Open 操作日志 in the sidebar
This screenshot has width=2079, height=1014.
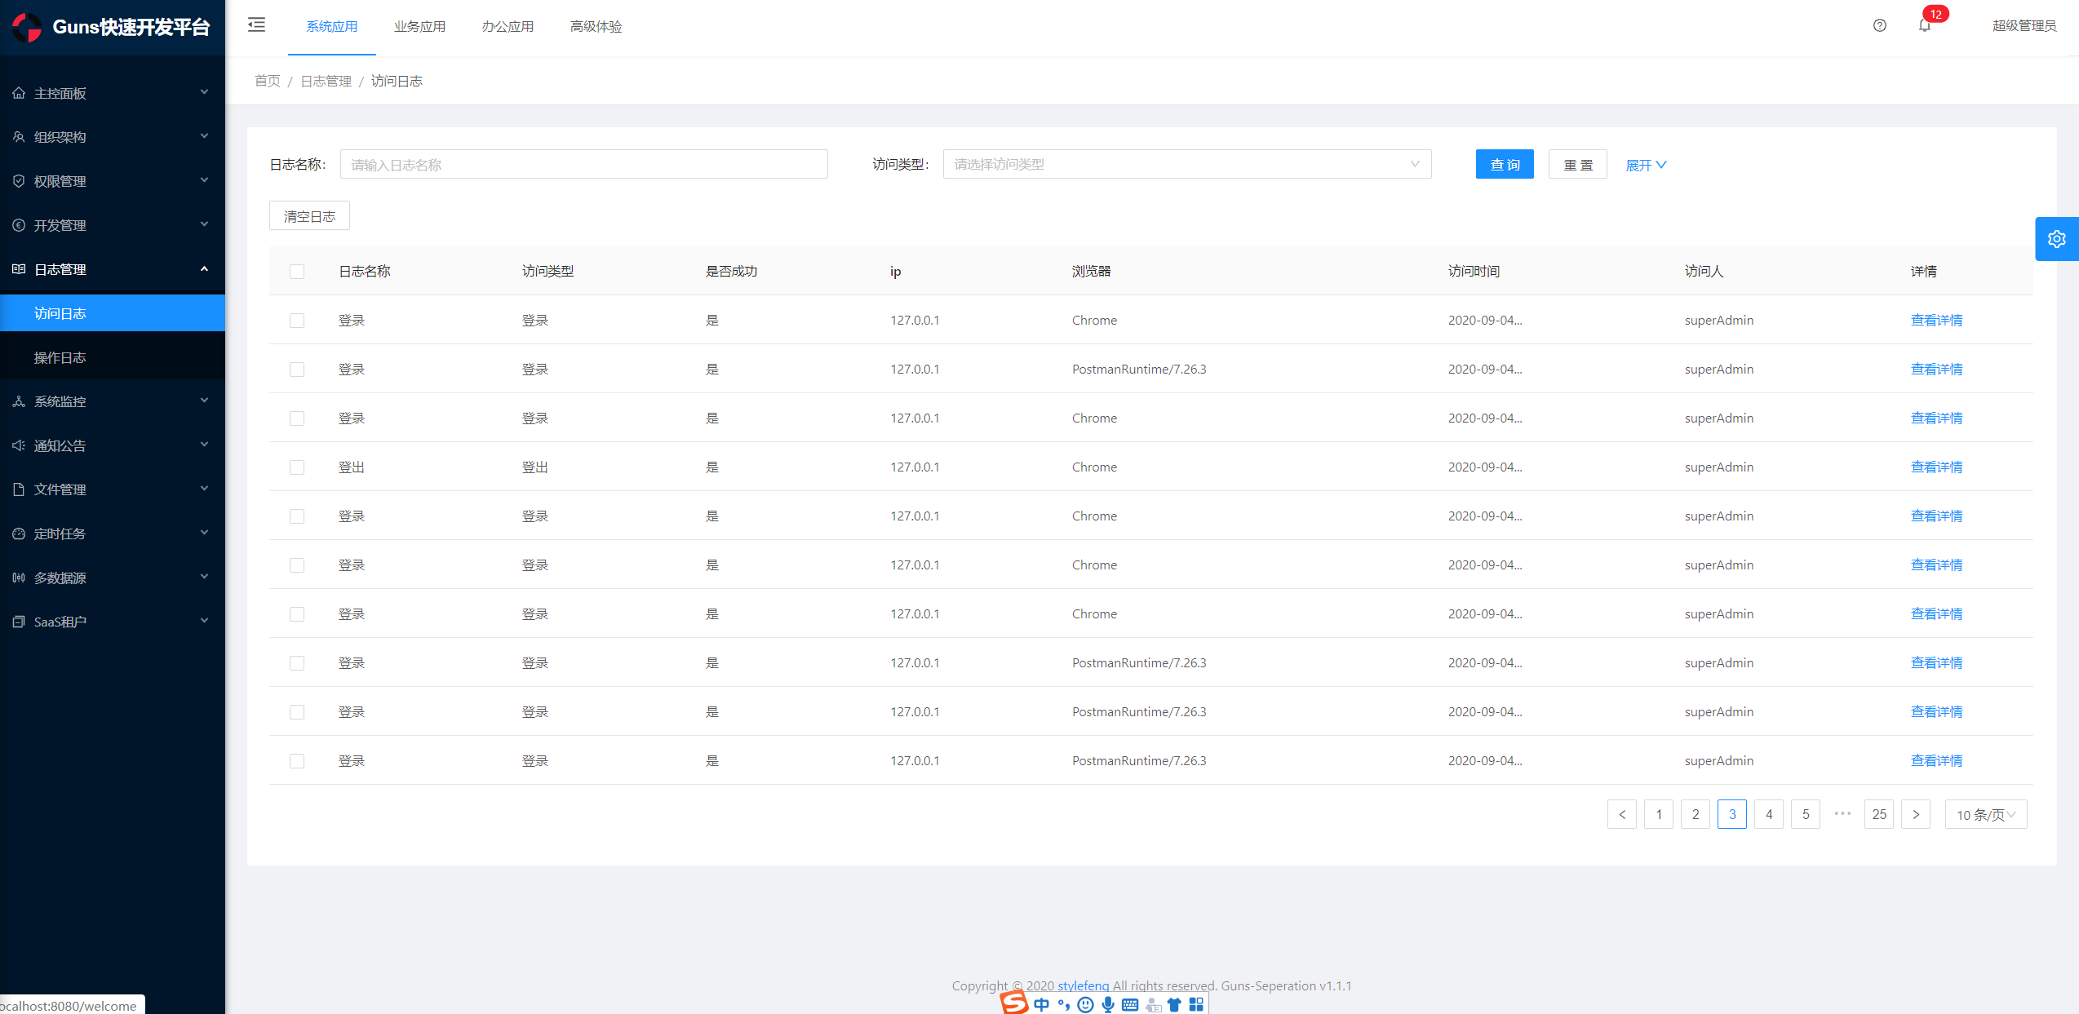[60, 357]
